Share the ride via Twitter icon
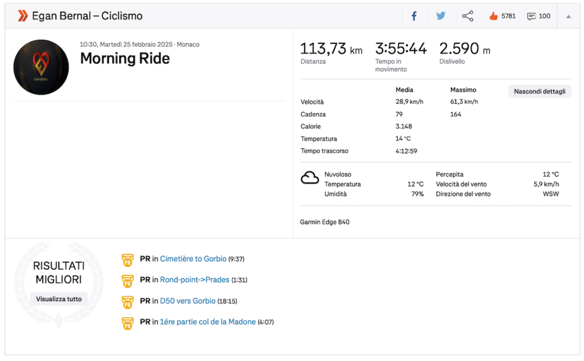Viewport: 584px width, 361px height. 441,16
